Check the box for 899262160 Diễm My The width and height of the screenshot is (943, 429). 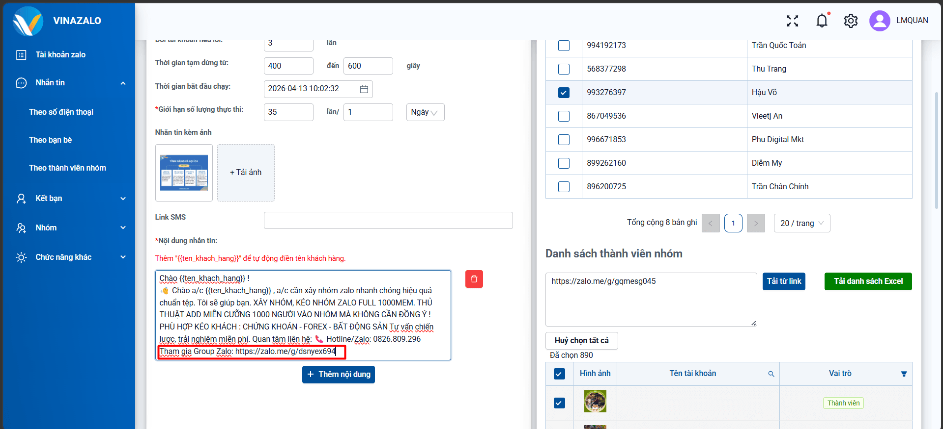coord(564,163)
